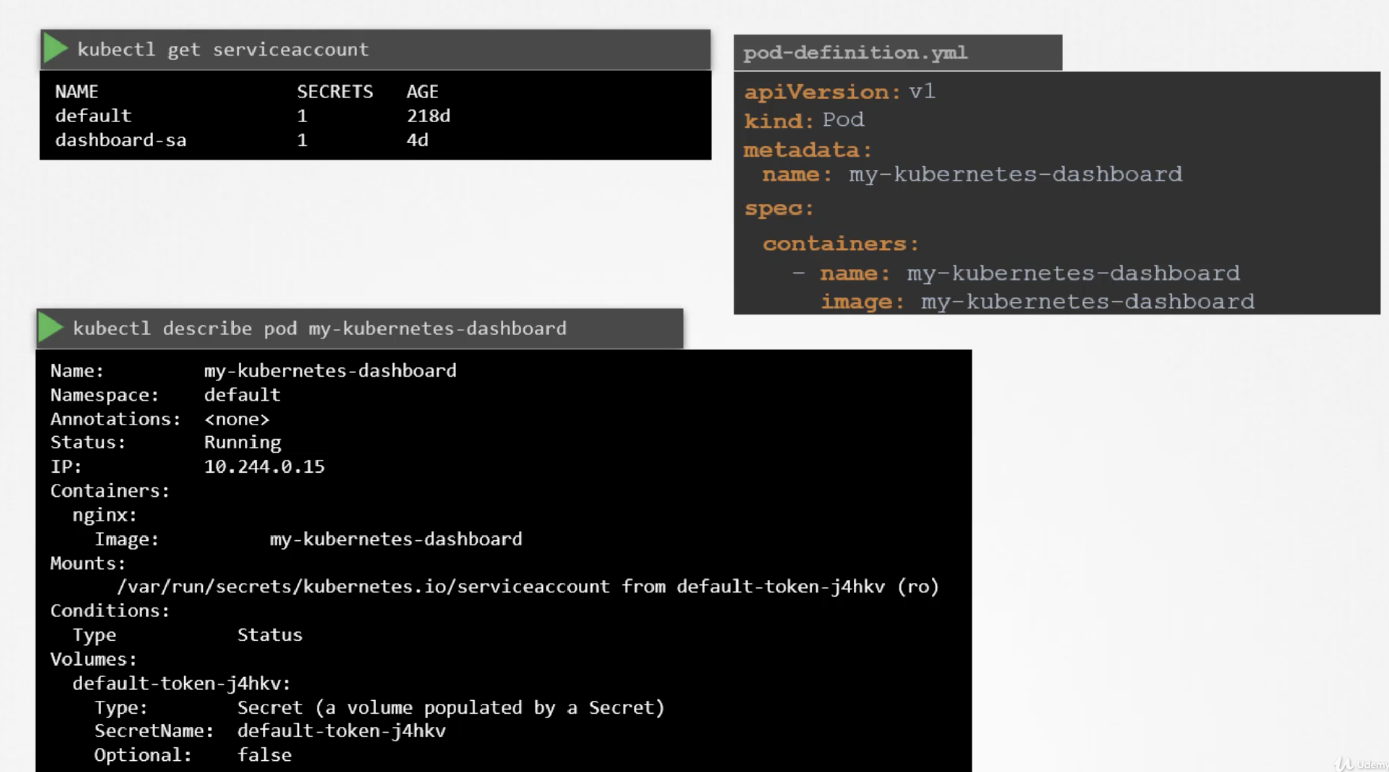This screenshot has width=1389, height=772.
Task: Click the green play arrow beside kubectl get serviceaccount
Action: [x=55, y=49]
